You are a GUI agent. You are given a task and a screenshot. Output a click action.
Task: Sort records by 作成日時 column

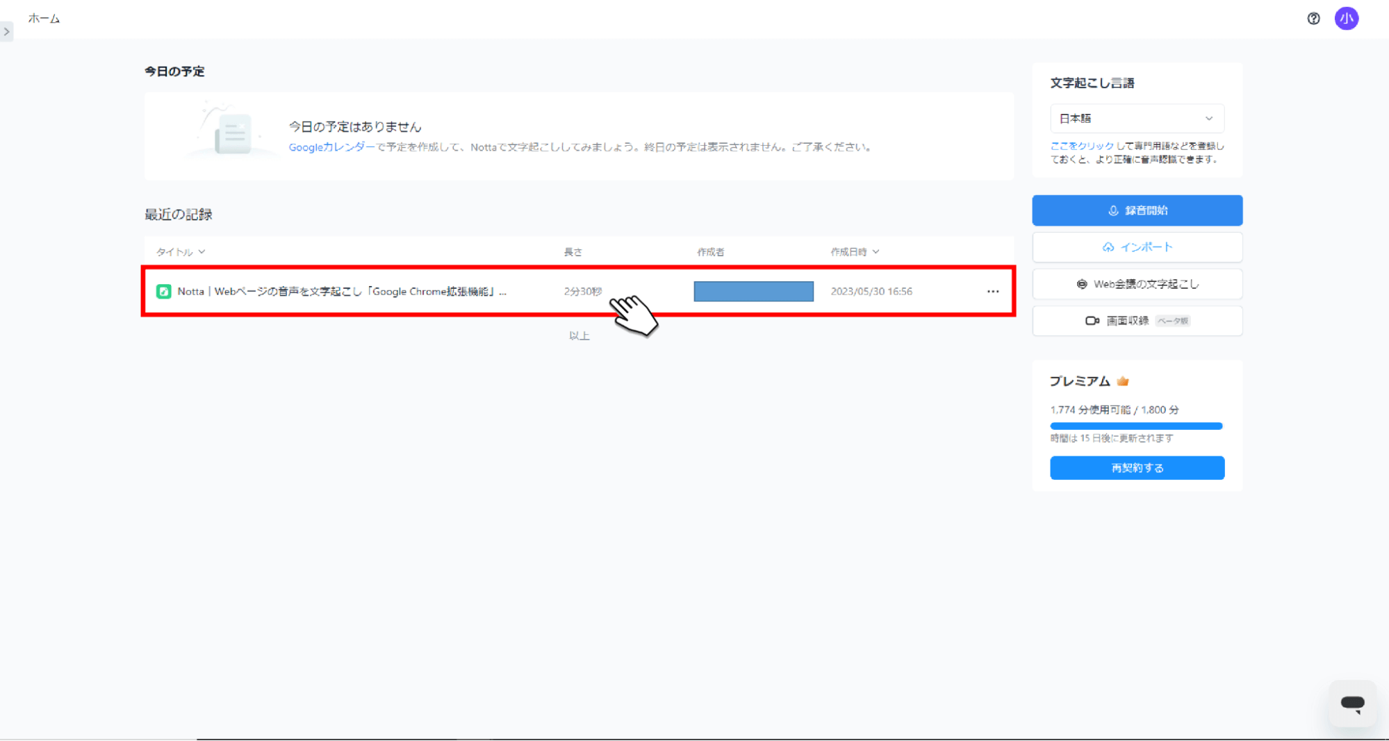tap(855, 252)
